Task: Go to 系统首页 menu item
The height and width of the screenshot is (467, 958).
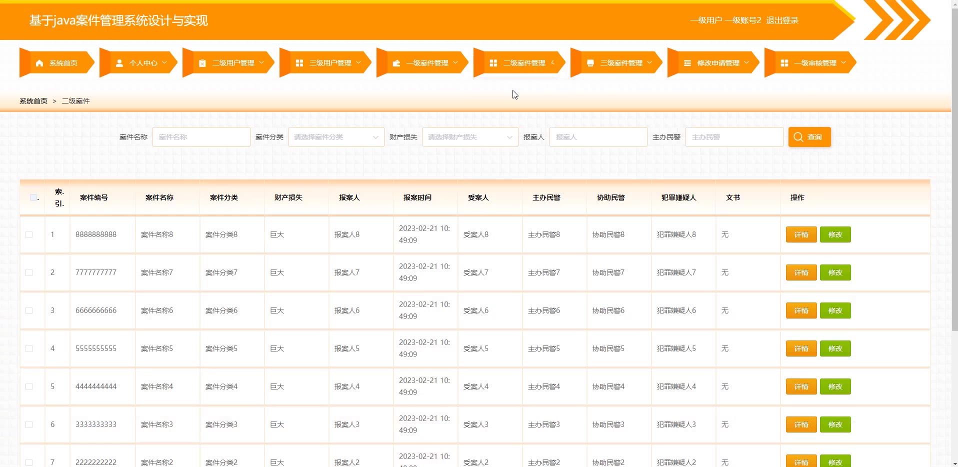Action: click(57, 63)
